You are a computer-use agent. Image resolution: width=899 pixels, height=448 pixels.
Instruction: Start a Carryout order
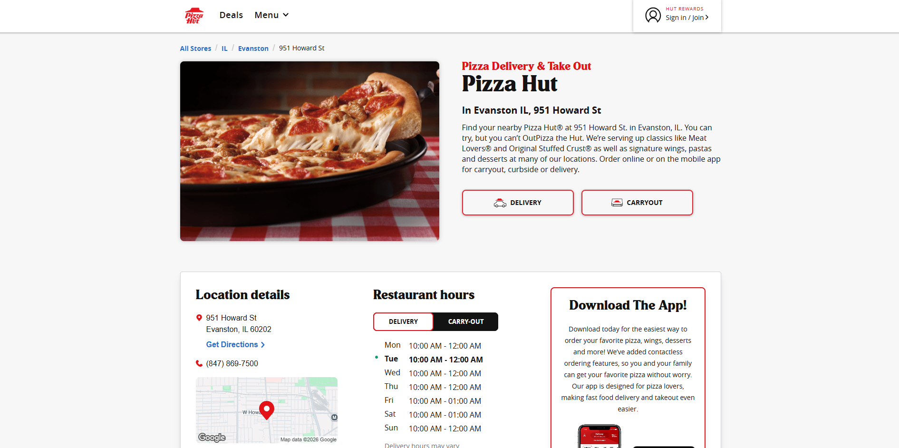(637, 203)
